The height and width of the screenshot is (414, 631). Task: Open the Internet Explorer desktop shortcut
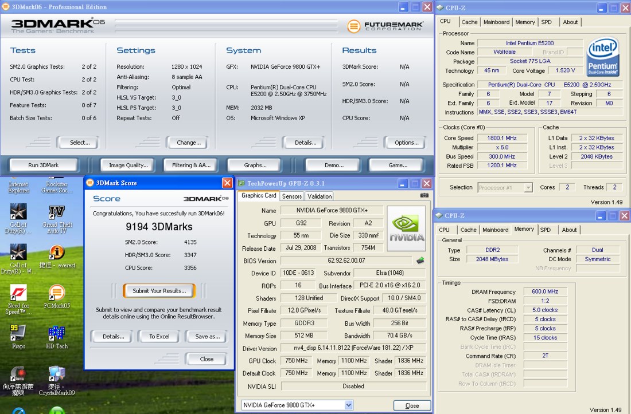point(18,185)
